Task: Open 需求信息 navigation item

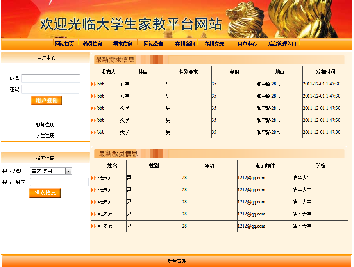Action: click(123, 44)
